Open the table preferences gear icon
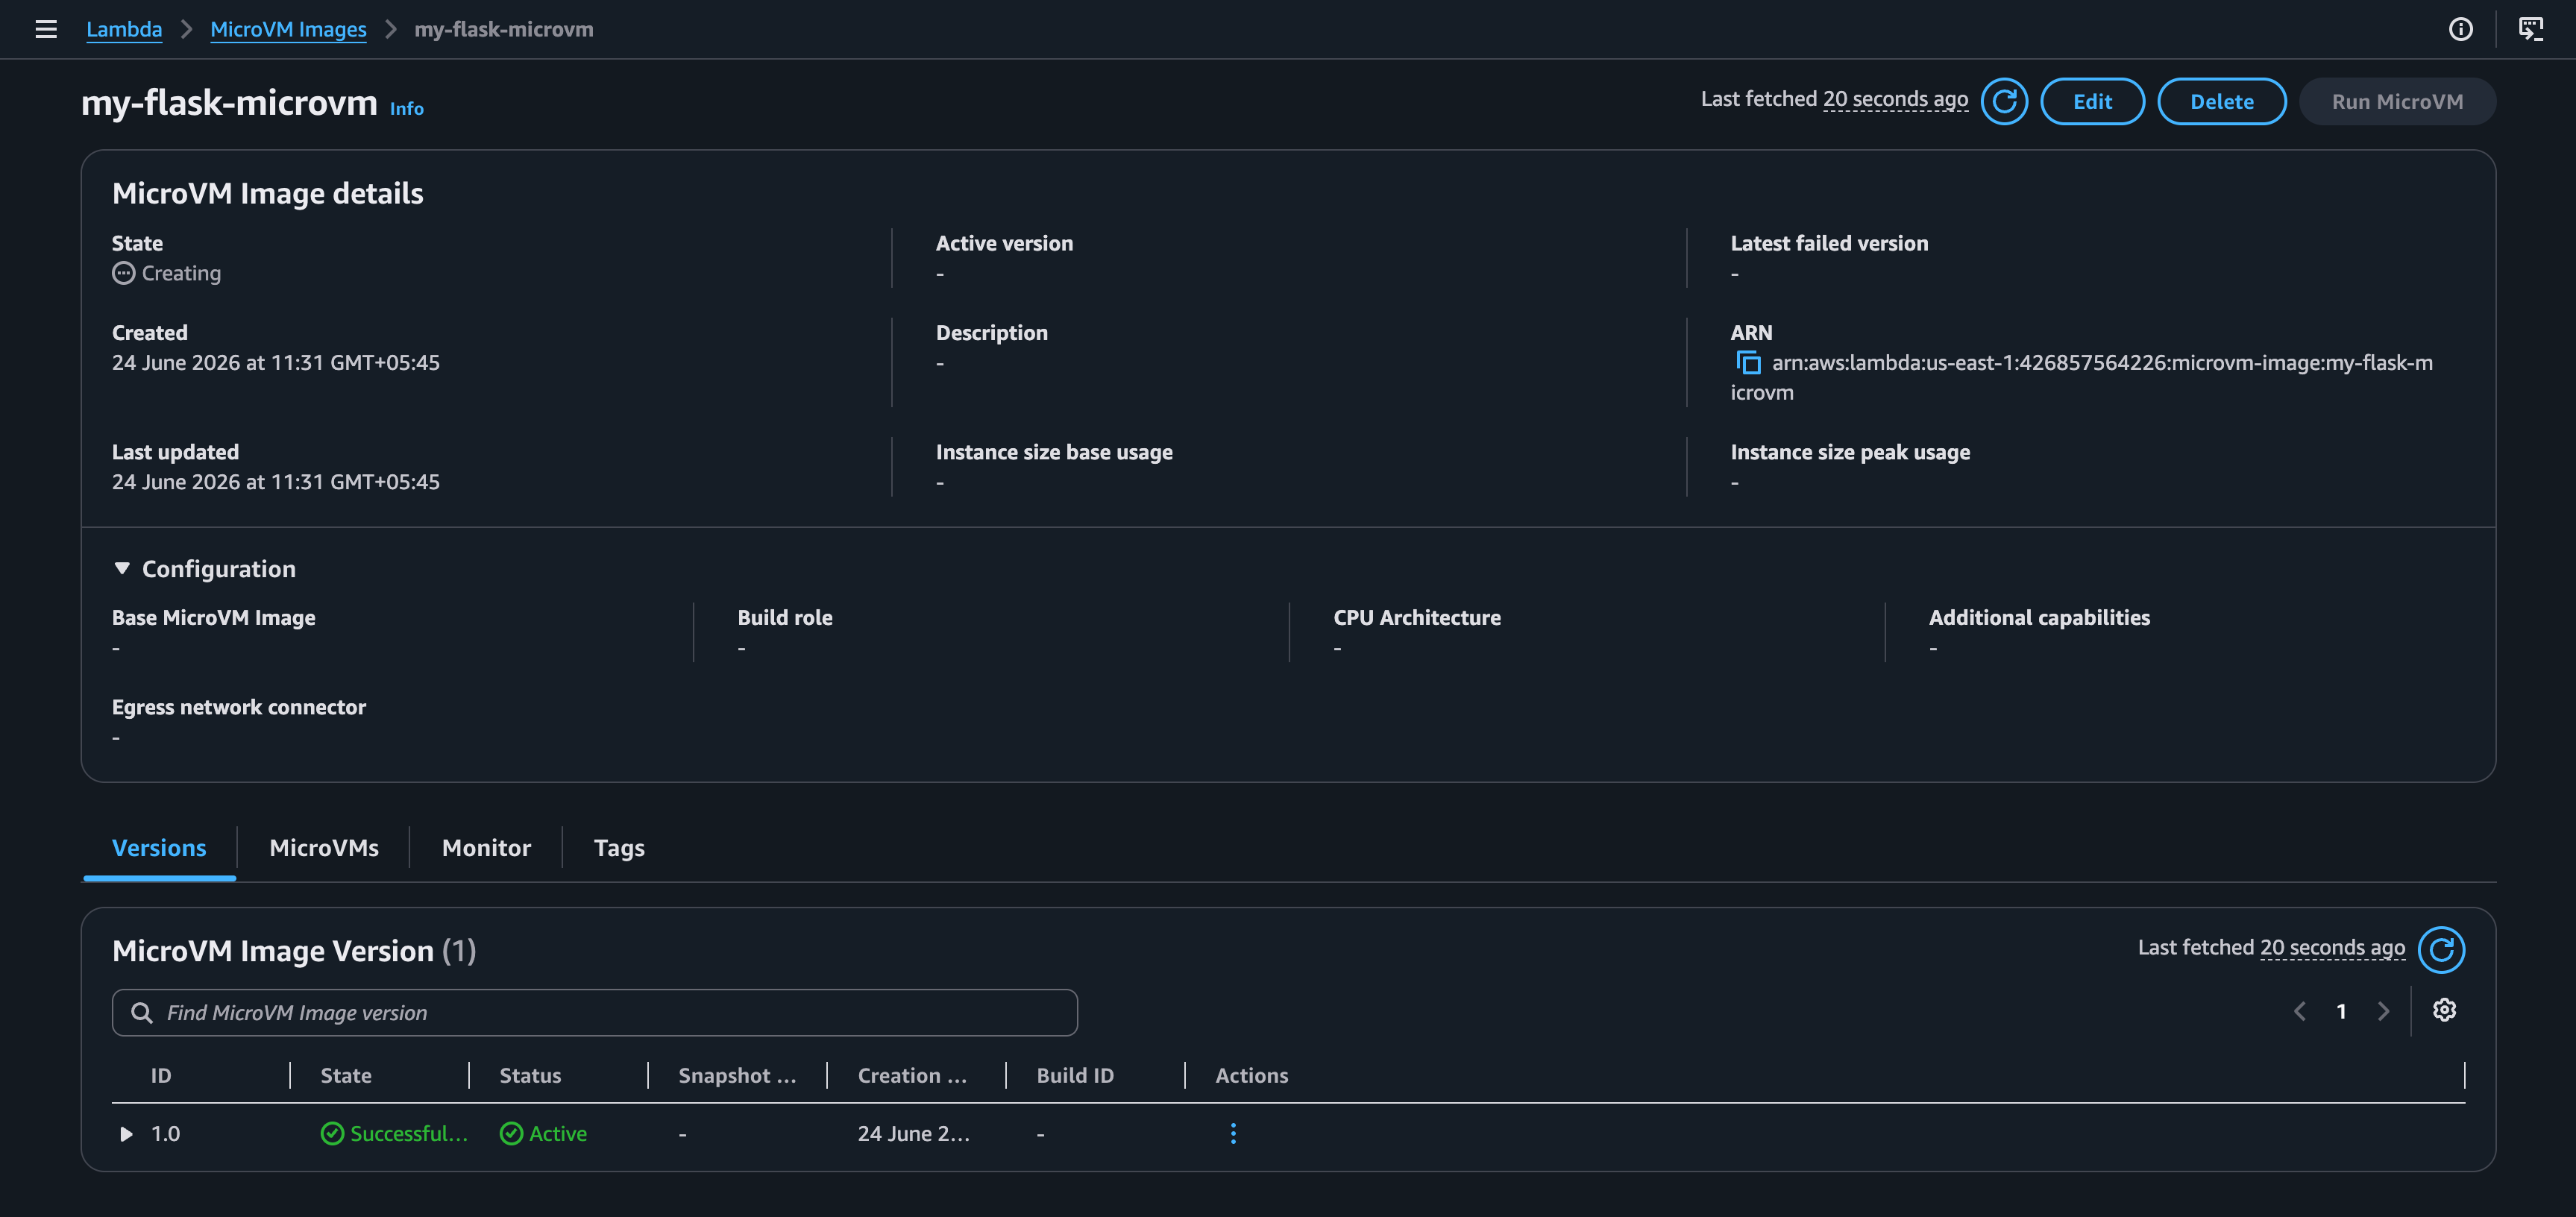 (2444, 1010)
